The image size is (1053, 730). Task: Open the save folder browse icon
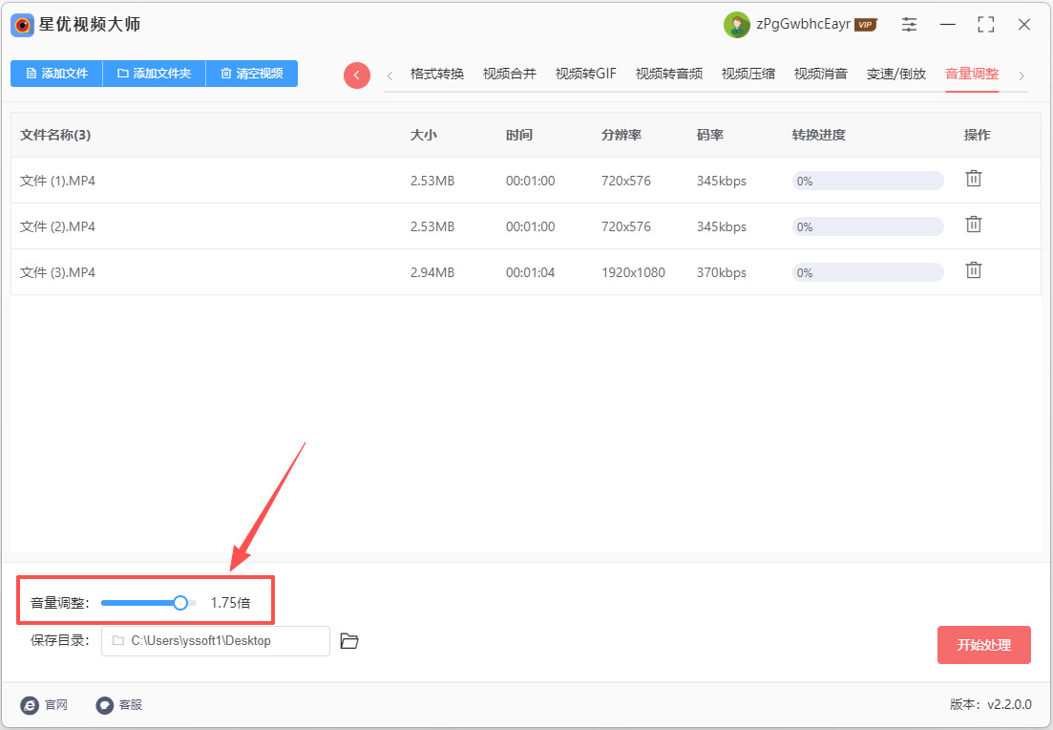(x=349, y=641)
